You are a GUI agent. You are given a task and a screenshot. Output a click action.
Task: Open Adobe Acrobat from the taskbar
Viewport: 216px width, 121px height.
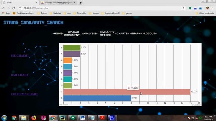point(102,118)
